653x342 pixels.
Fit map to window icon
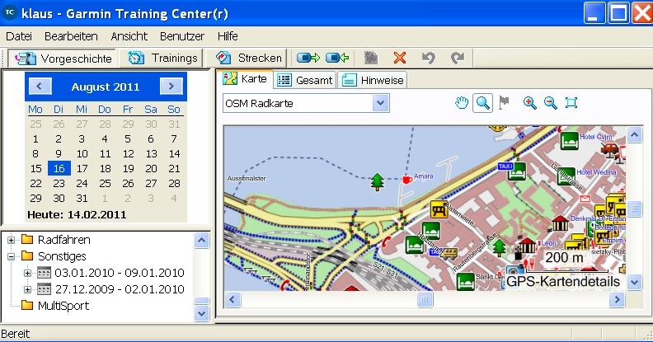tap(571, 103)
